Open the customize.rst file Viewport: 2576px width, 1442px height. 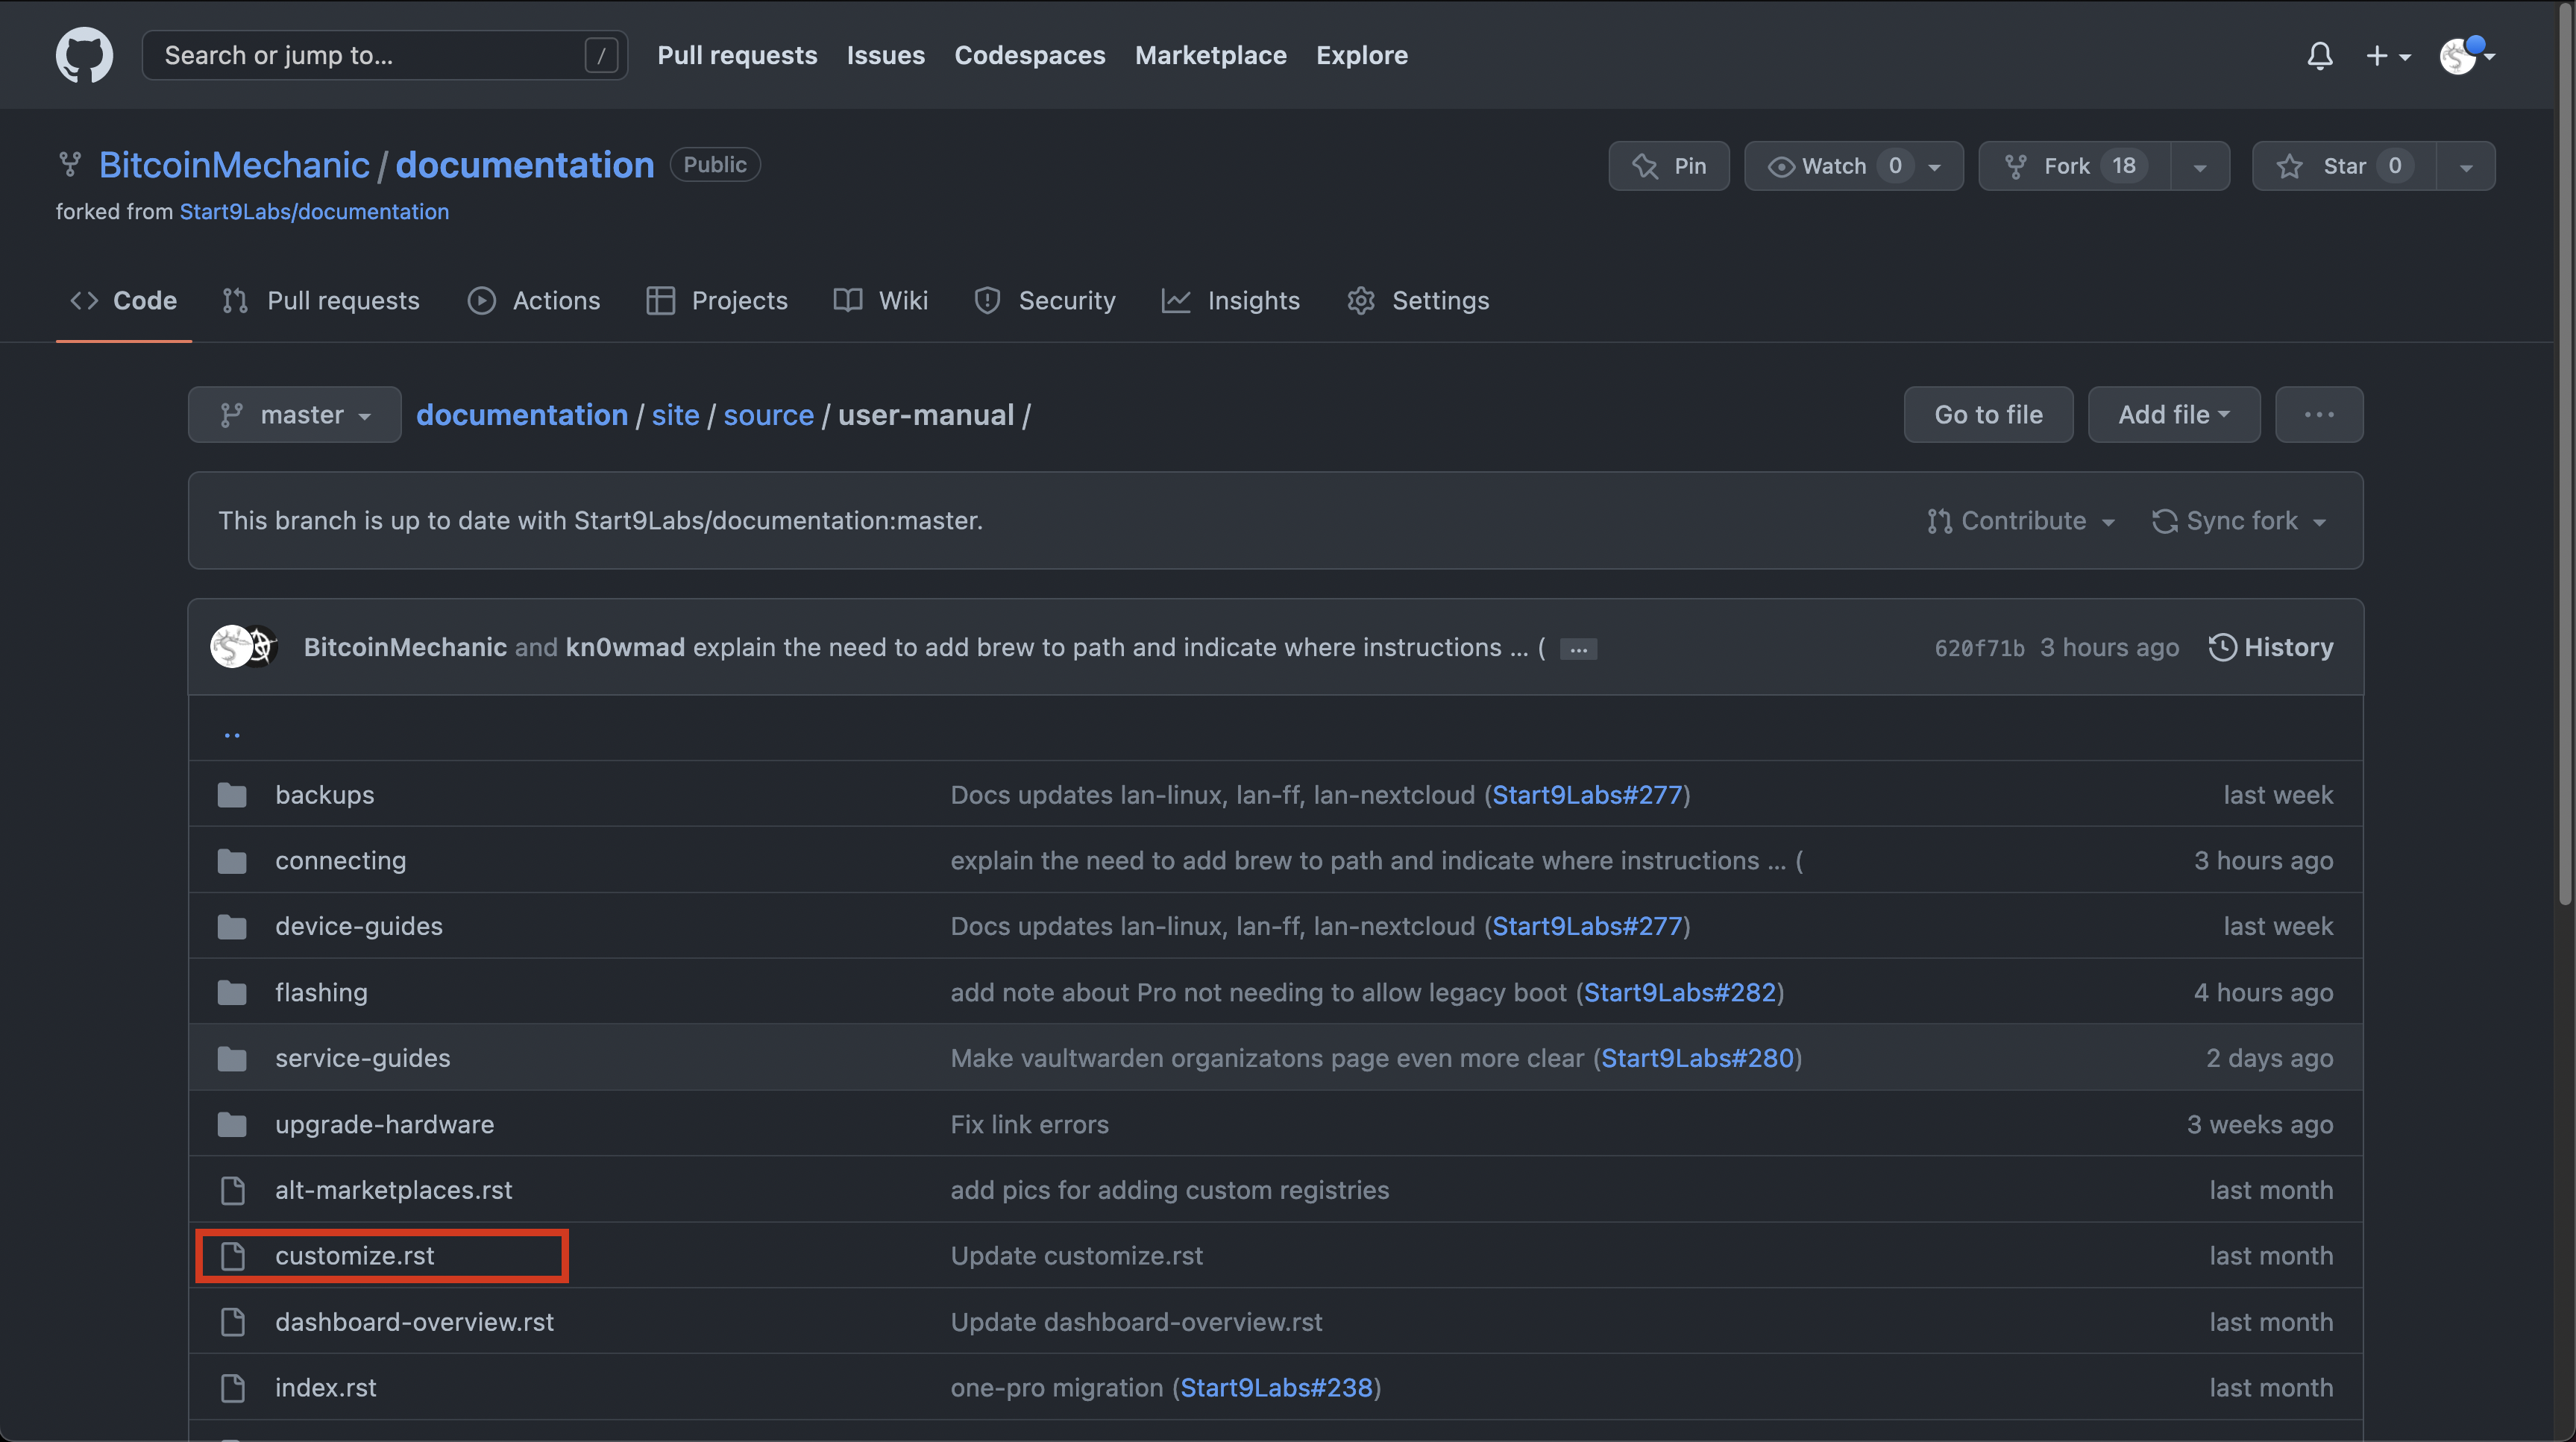355,1256
